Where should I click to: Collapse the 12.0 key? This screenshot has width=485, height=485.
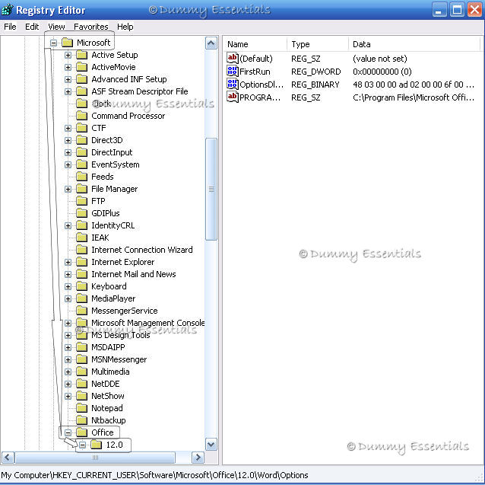pyautogui.click(x=82, y=445)
